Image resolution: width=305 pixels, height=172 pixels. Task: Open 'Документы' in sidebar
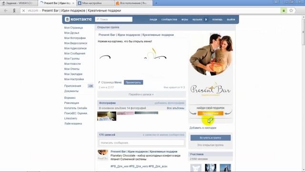tap(71, 91)
